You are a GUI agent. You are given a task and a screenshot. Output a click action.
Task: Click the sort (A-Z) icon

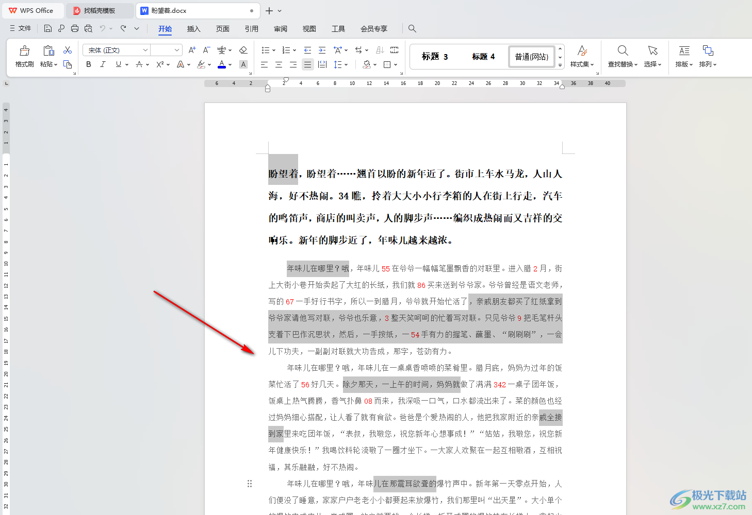click(x=380, y=50)
